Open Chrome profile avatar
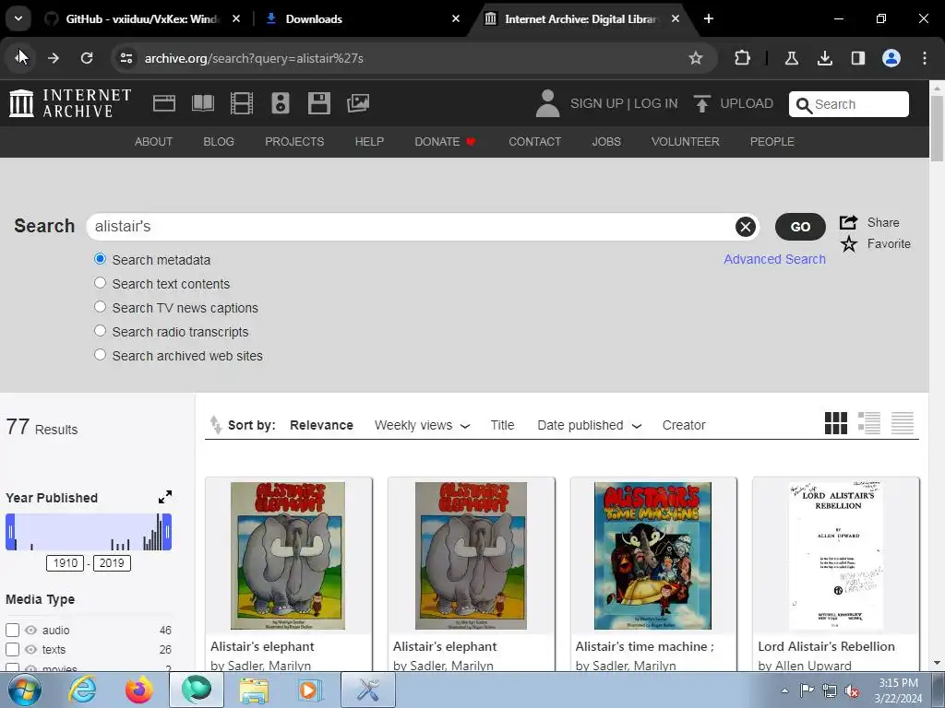Viewport: 945px width, 708px height. tap(891, 58)
